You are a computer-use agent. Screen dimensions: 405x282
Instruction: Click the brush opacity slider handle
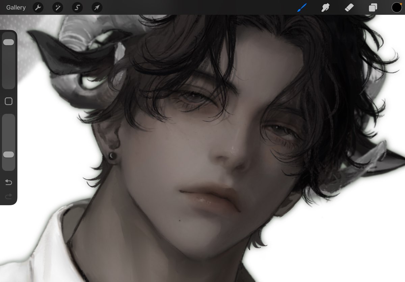click(x=8, y=154)
